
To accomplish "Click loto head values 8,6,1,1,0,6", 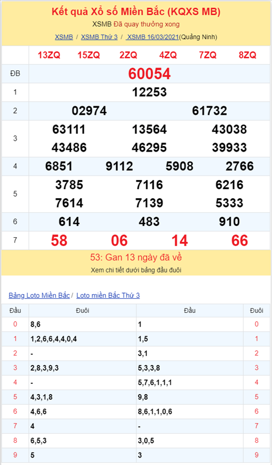I will [155, 412].
